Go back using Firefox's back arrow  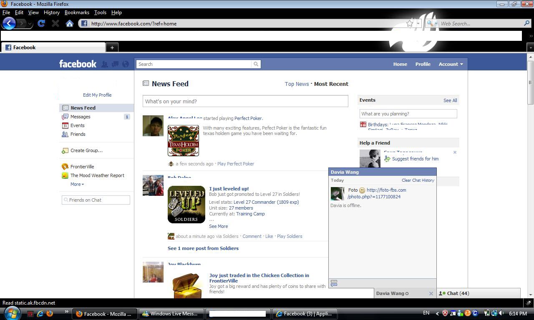pos(9,23)
